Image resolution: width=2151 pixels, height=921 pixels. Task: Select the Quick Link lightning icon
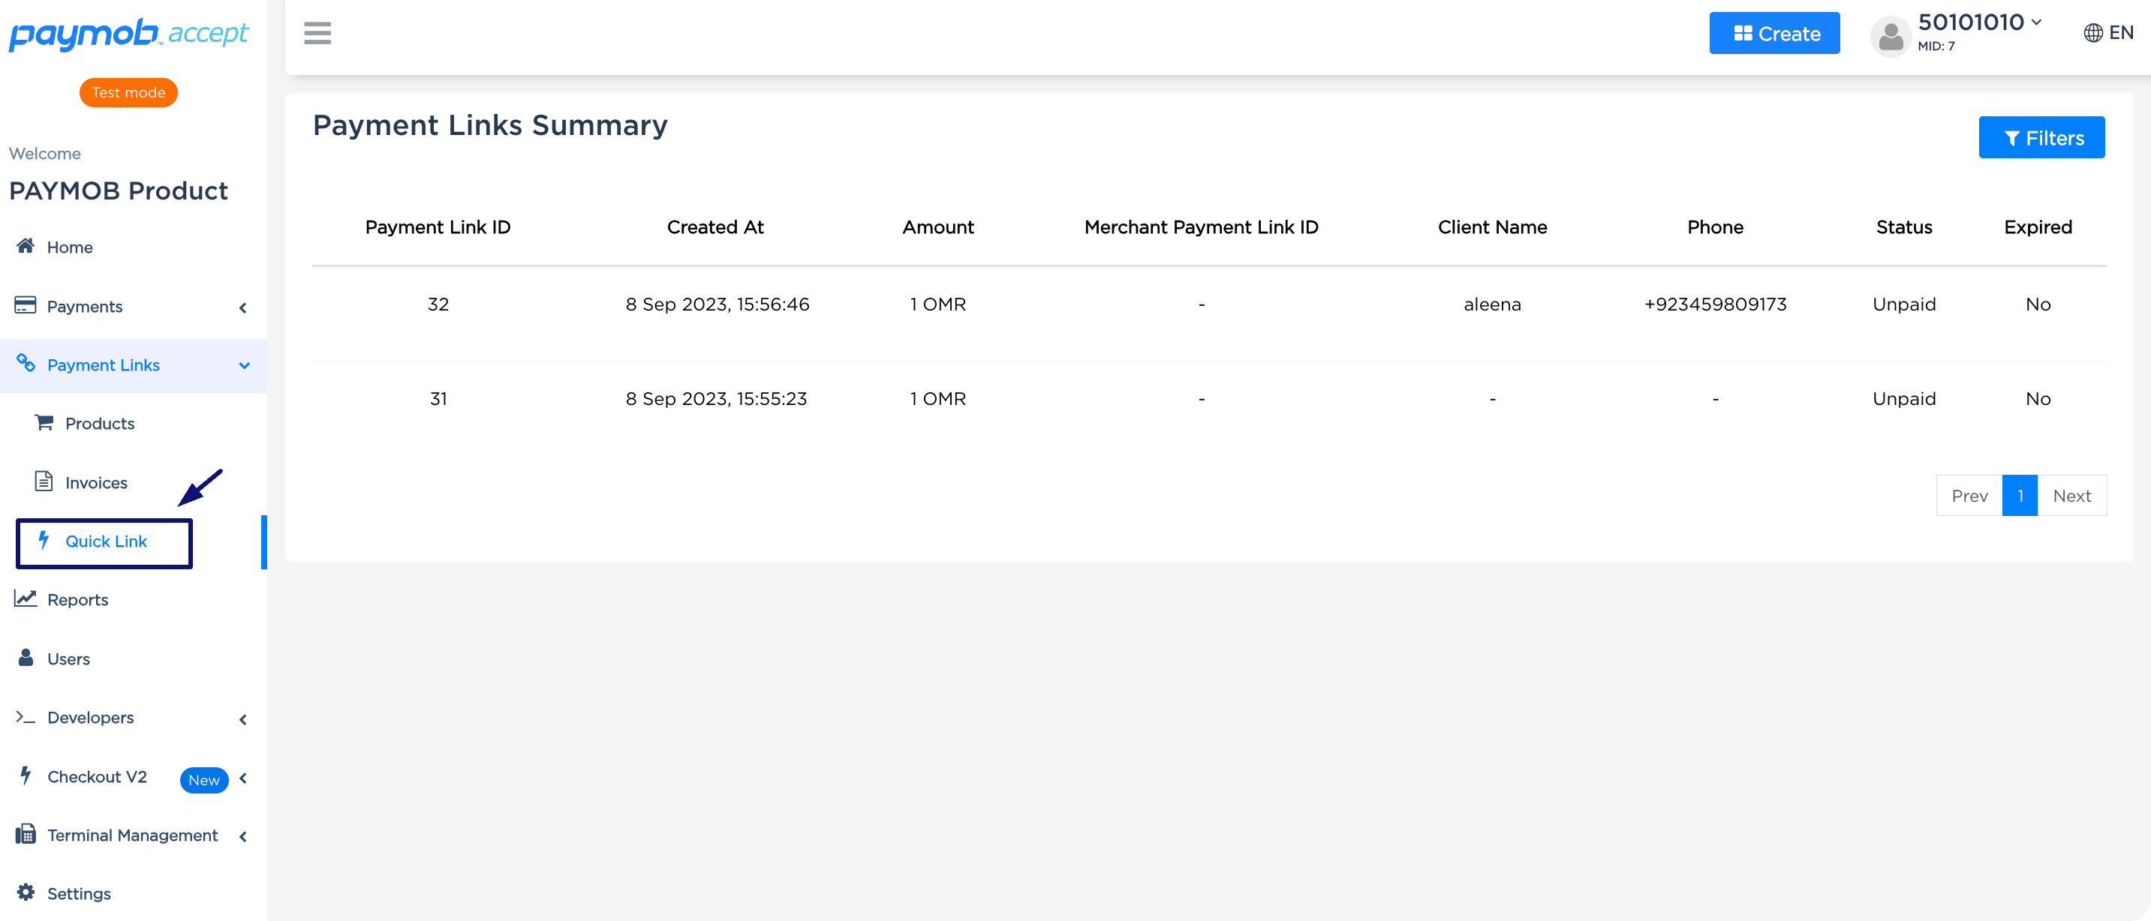point(44,541)
